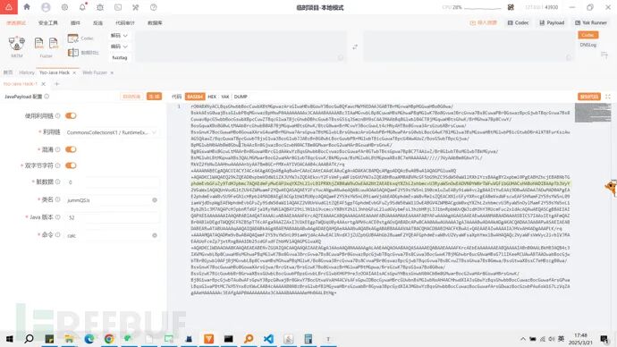
Task: Open the second Fuzzer document icon
Action: point(54,43)
